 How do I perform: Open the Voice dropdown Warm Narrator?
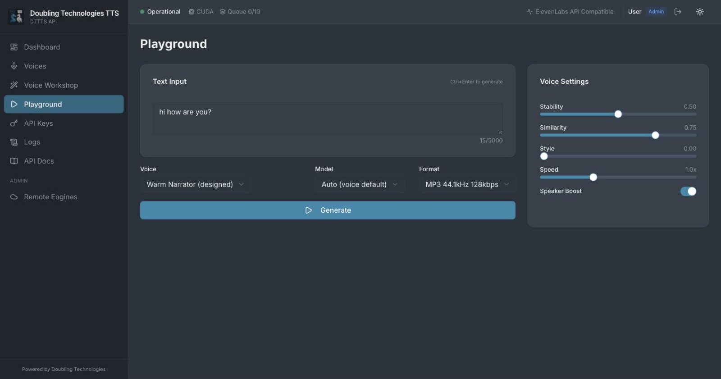coord(196,184)
